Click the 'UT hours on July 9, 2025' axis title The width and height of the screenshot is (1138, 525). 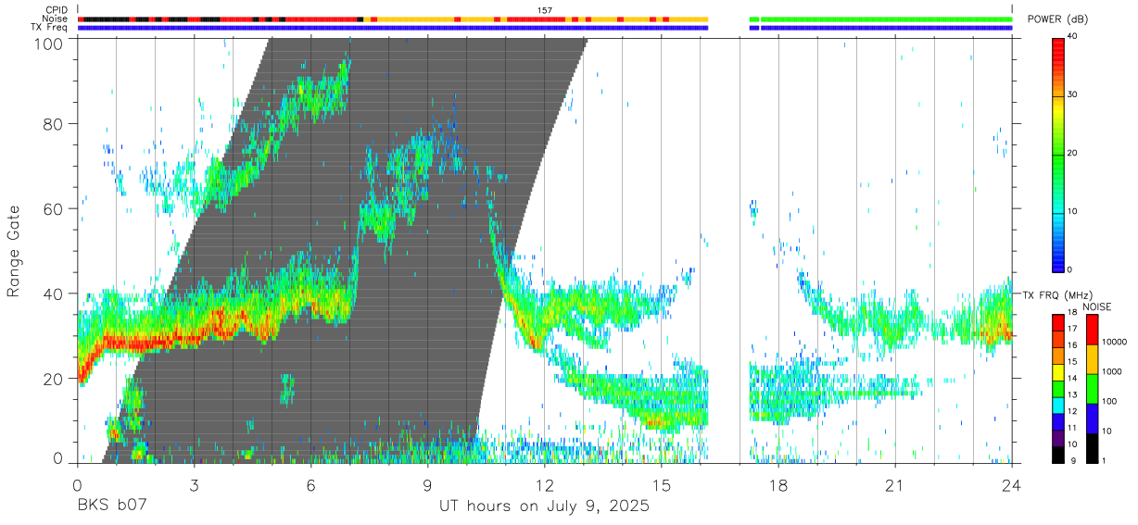pyautogui.click(x=544, y=506)
